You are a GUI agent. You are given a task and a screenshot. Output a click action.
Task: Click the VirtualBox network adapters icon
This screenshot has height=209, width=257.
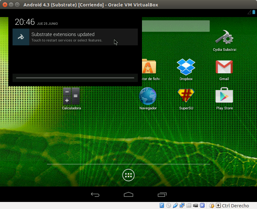182,205
